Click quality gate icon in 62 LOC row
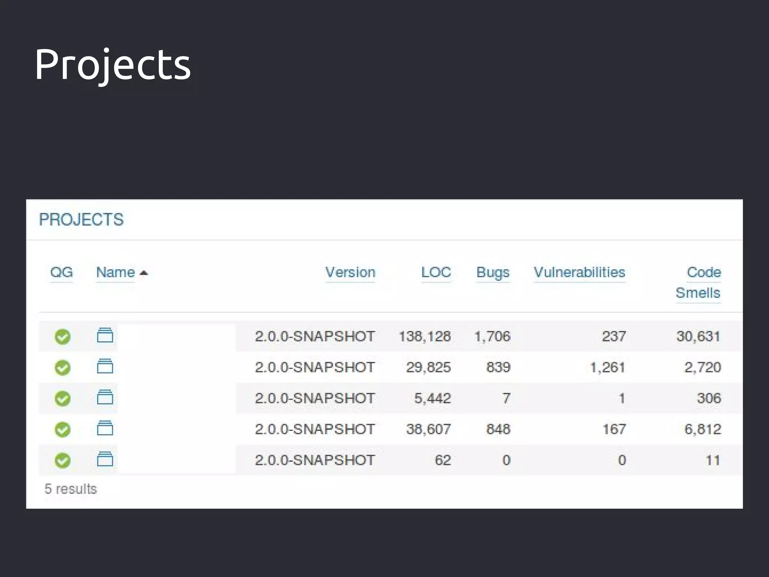The height and width of the screenshot is (577, 769). coord(62,460)
